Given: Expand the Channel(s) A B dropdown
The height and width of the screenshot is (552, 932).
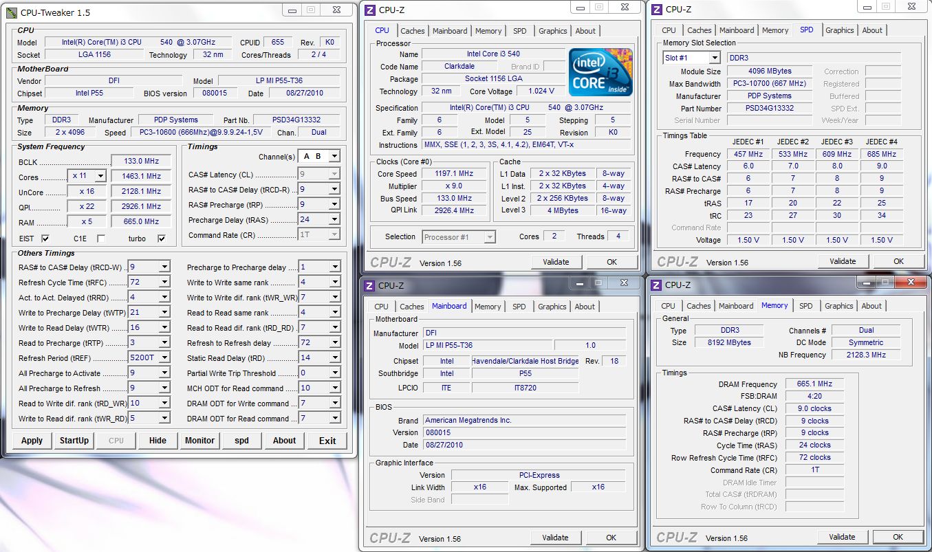Looking at the screenshot, I should (x=334, y=156).
